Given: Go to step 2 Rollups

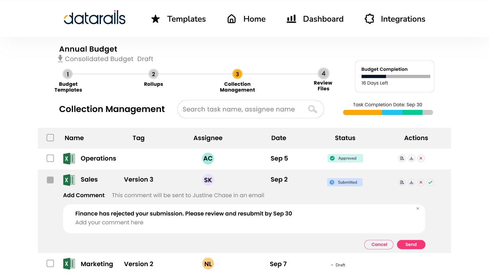Looking at the screenshot, I should 153,74.
